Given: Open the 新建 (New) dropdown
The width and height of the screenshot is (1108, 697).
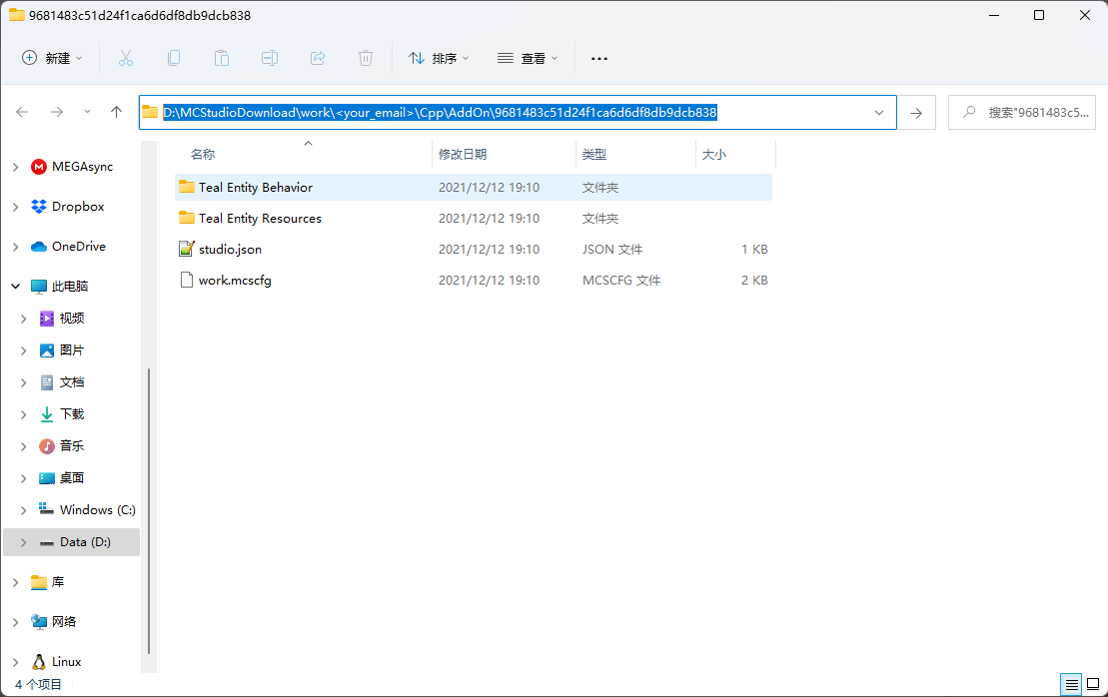Looking at the screenshot, I should coord(52,58).
